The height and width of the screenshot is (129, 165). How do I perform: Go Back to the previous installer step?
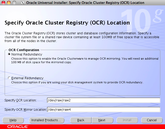click(81, 120)
